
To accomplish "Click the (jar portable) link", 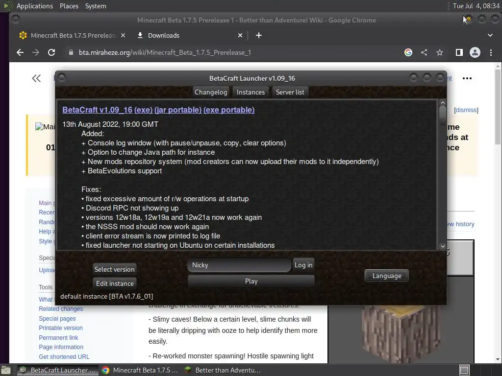I will (178, 110).
